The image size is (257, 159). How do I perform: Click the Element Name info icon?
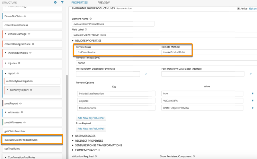click(91, 19)
